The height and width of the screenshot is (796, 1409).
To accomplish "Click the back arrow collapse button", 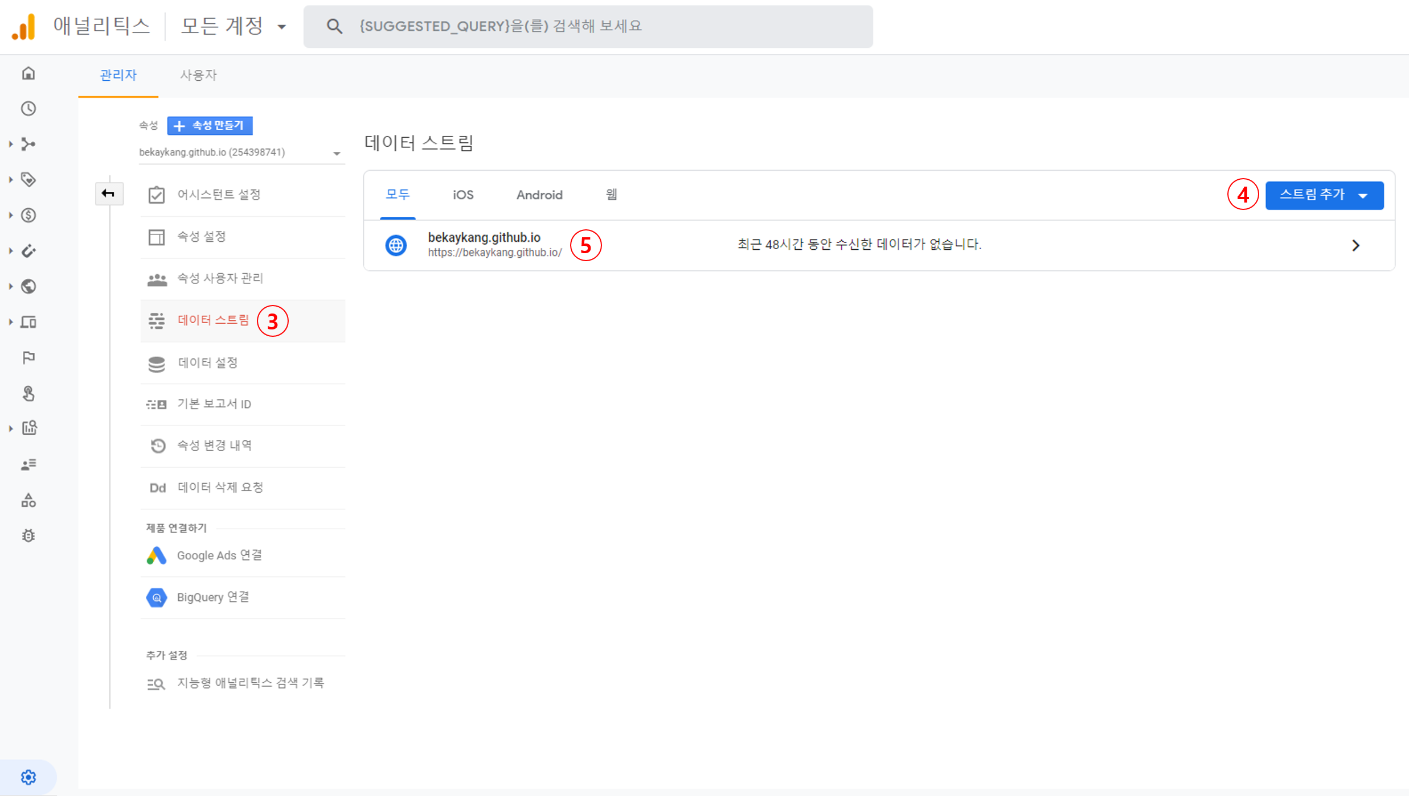I will click(x=108, y=193).
